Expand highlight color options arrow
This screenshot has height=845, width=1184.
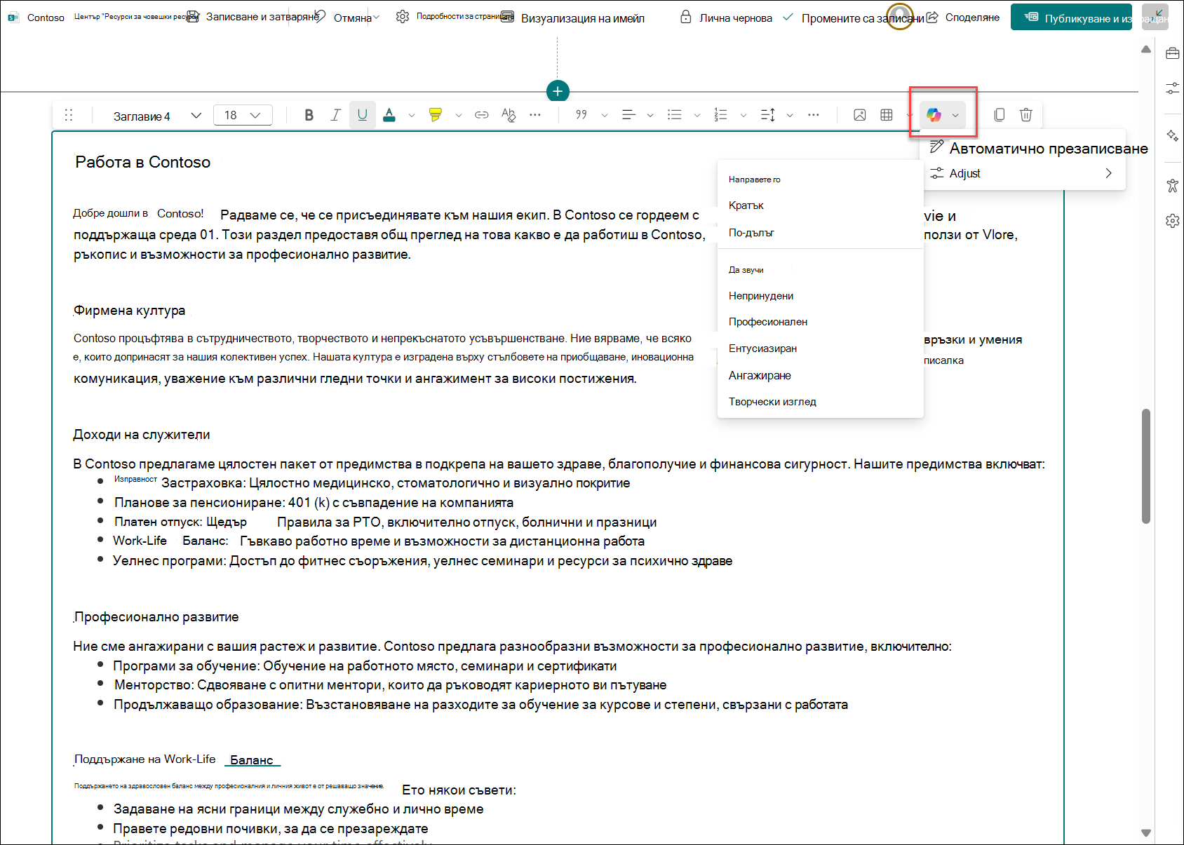click(458, 115)
